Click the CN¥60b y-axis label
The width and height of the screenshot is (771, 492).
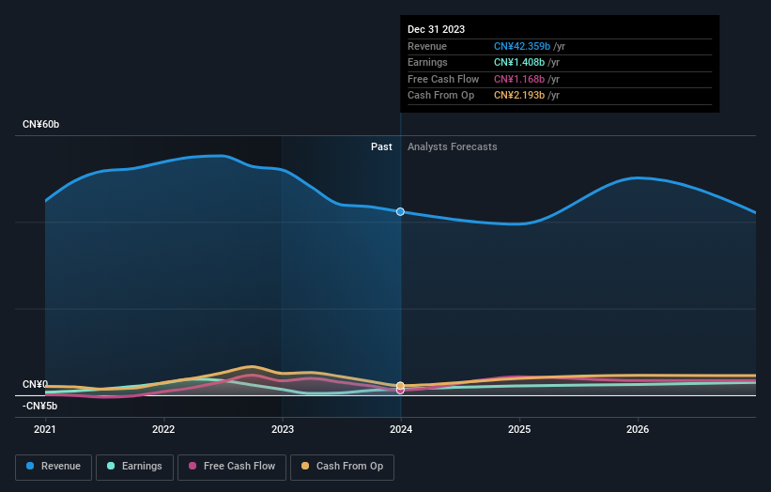click(40, 124)
